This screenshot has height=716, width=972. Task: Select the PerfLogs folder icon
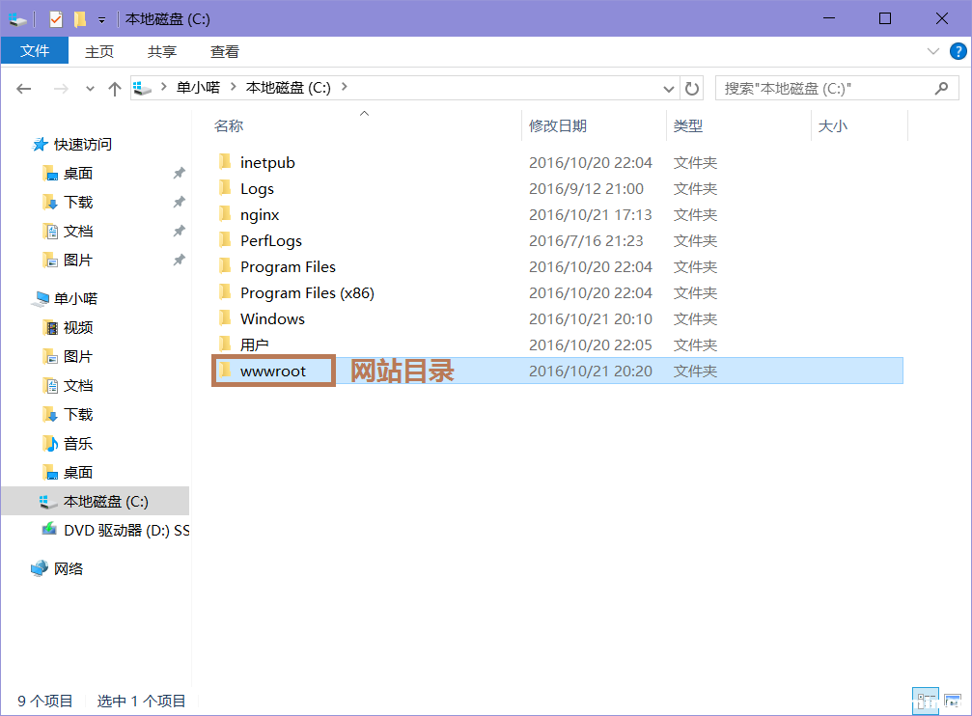pyautogui.click(x=224, y=240)
